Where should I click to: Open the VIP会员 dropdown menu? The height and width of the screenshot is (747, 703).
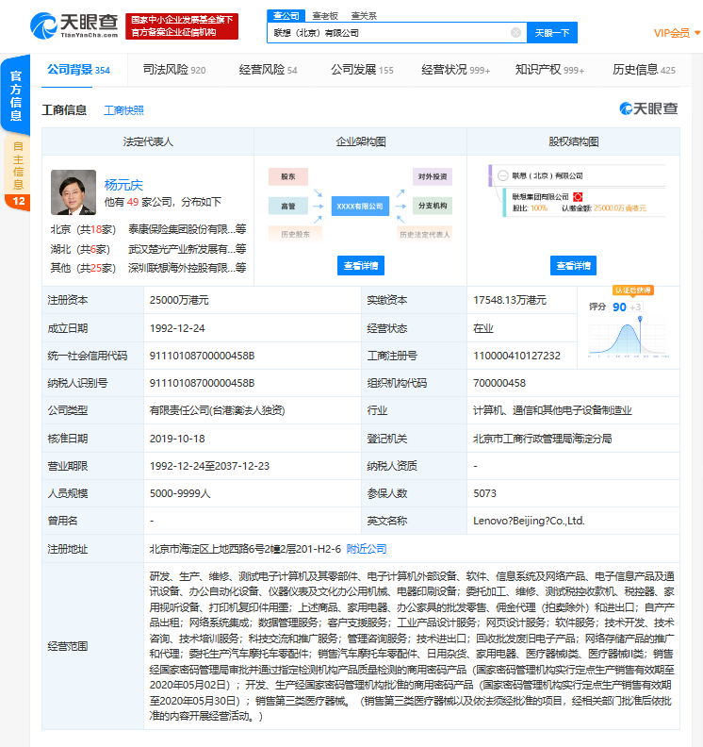(x=677, y=33)
